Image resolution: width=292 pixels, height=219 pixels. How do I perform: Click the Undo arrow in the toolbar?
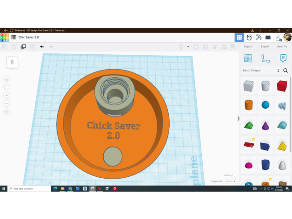pos(42,46)
